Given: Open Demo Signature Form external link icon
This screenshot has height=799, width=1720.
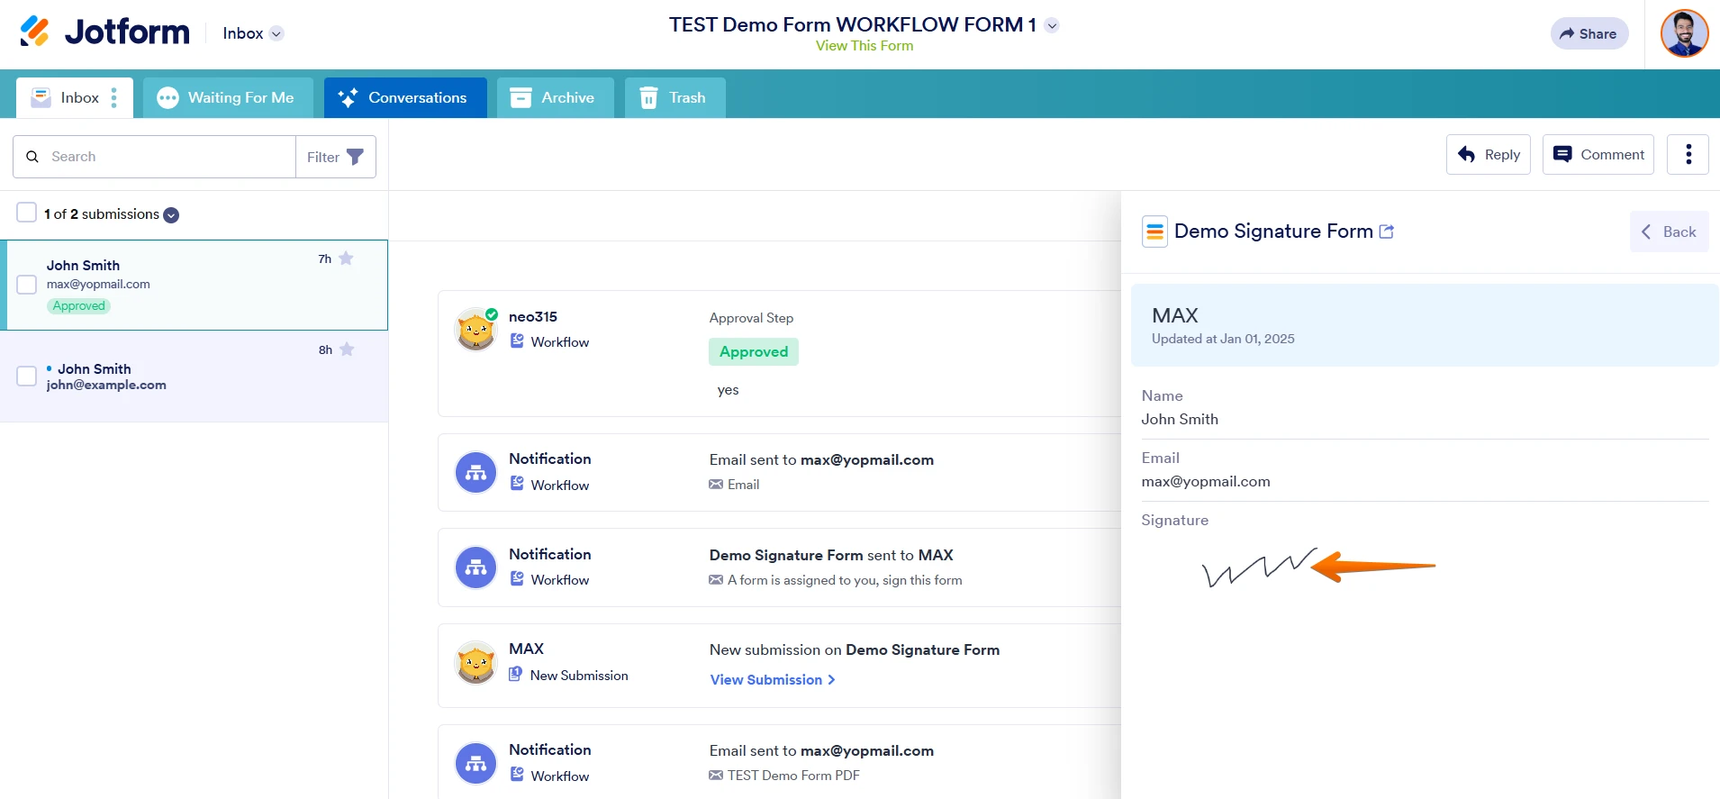Looking at the screenshot, I should click(1387, 232).
